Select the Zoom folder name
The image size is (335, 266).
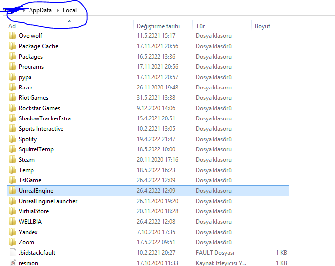(27, 242)
